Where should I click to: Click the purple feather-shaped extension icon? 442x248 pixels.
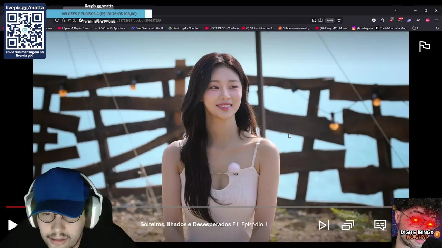coord(409,20)
